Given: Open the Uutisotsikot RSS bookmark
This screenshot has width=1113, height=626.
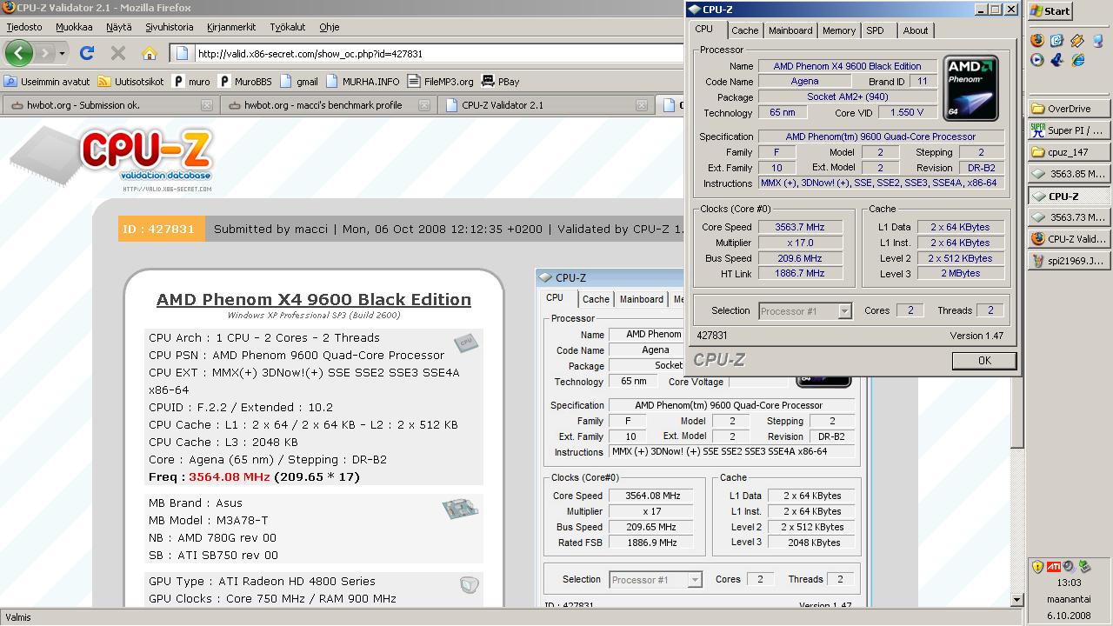Looking at the screenshot, I should coord(131,81).
